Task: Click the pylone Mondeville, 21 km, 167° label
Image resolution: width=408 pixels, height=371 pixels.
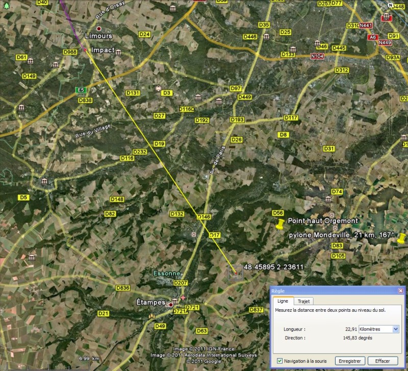Action: (x=341, y=235)
